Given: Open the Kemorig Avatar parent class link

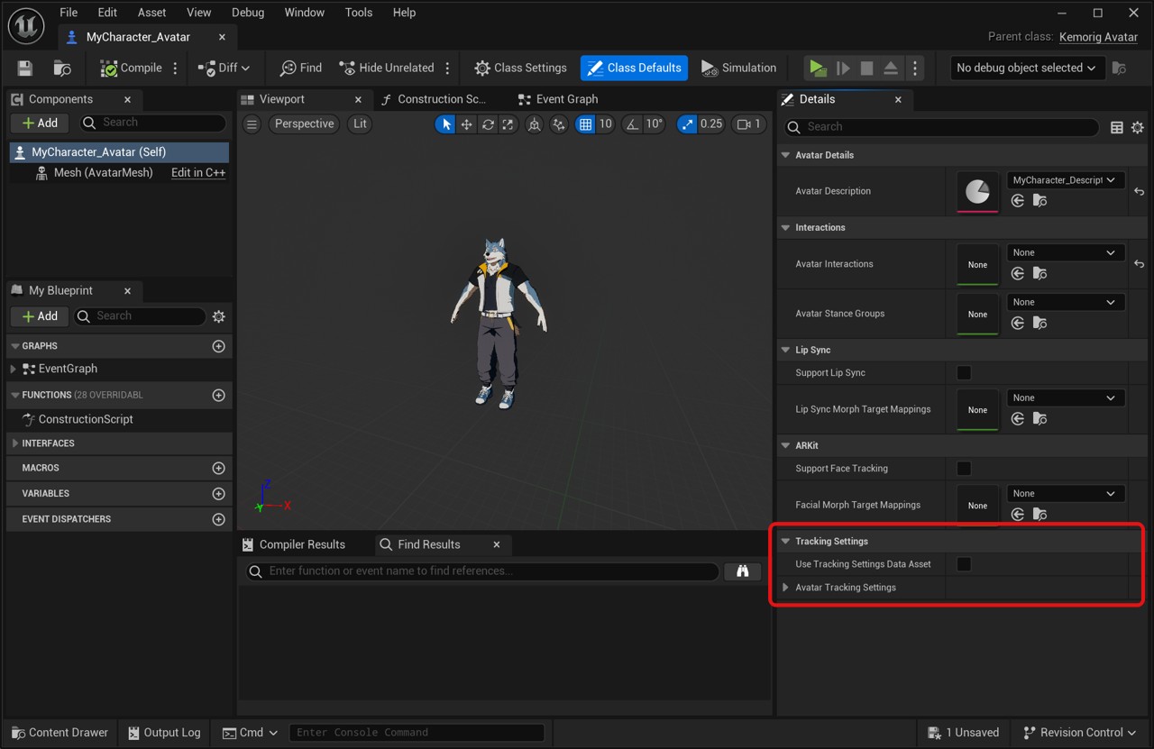Looking at the screenshot, I should [x=1098, y=37].
